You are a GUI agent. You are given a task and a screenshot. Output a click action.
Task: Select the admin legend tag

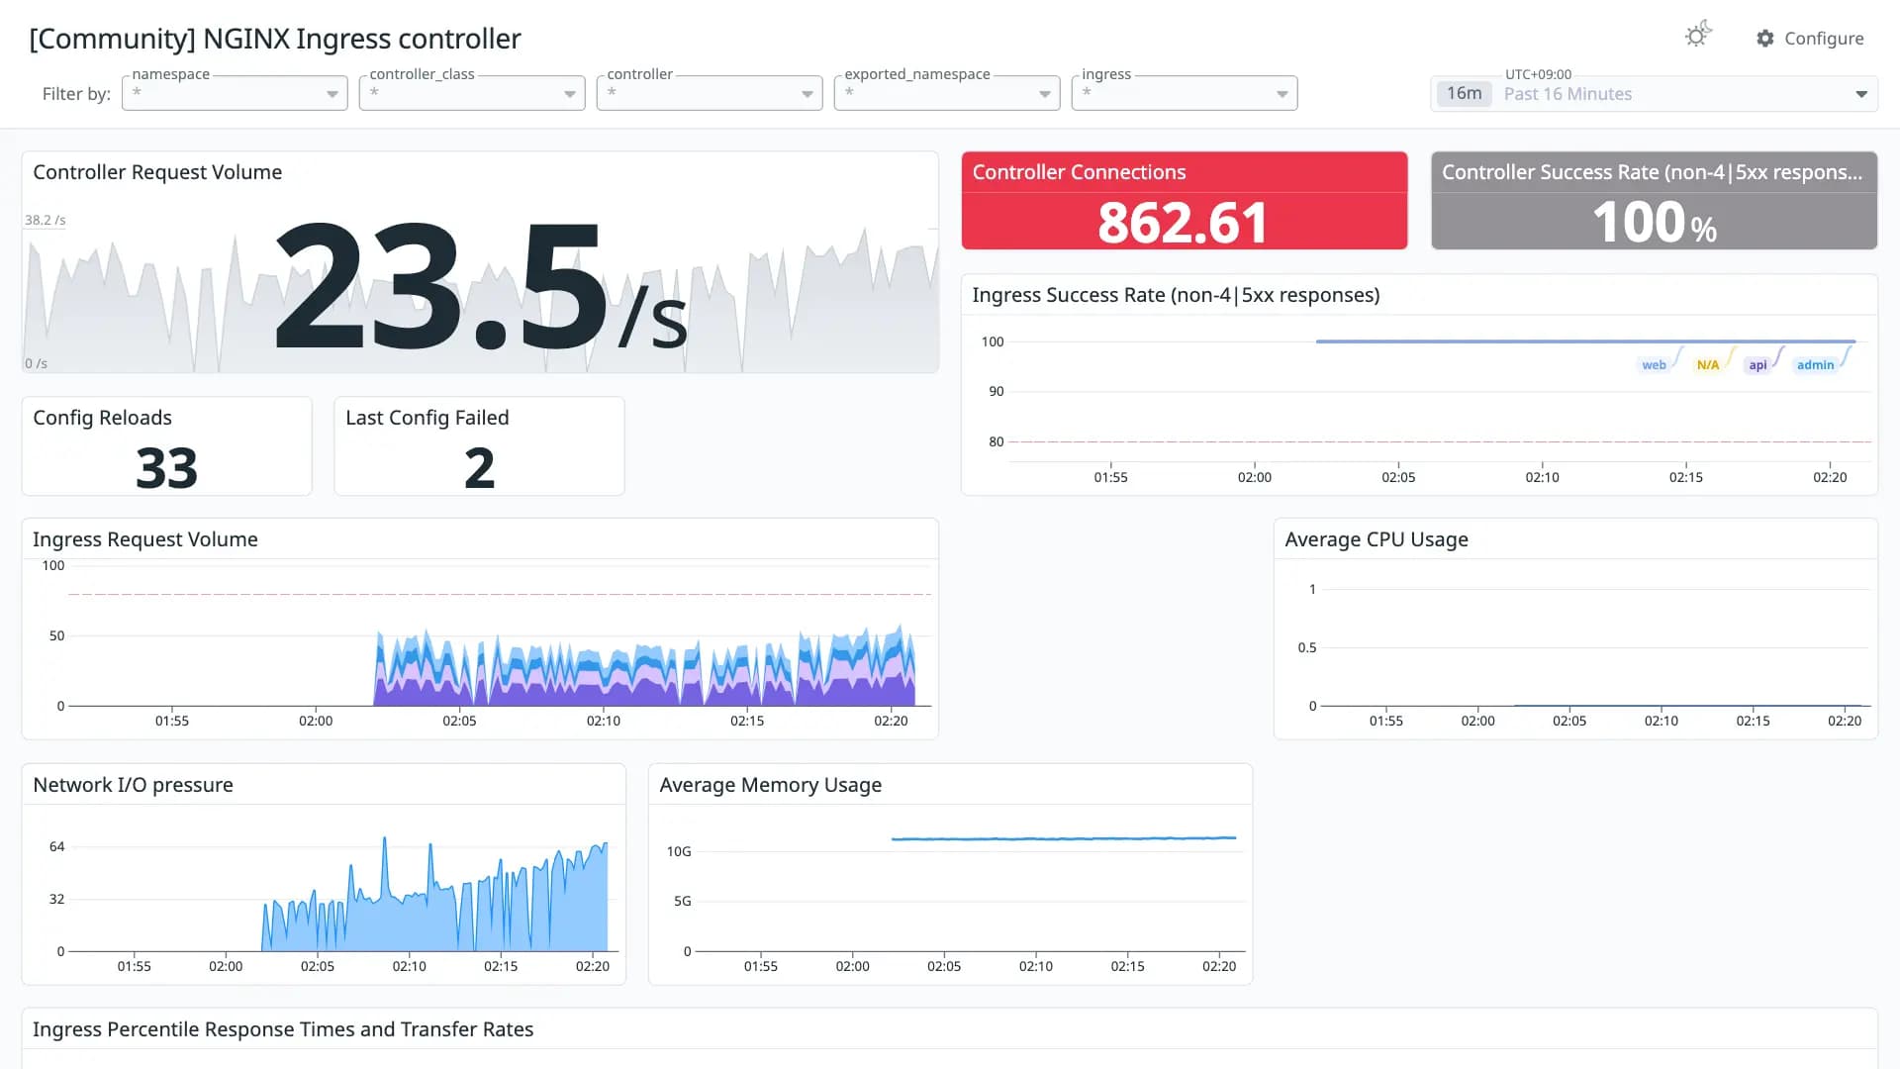tap(1815, 365)
